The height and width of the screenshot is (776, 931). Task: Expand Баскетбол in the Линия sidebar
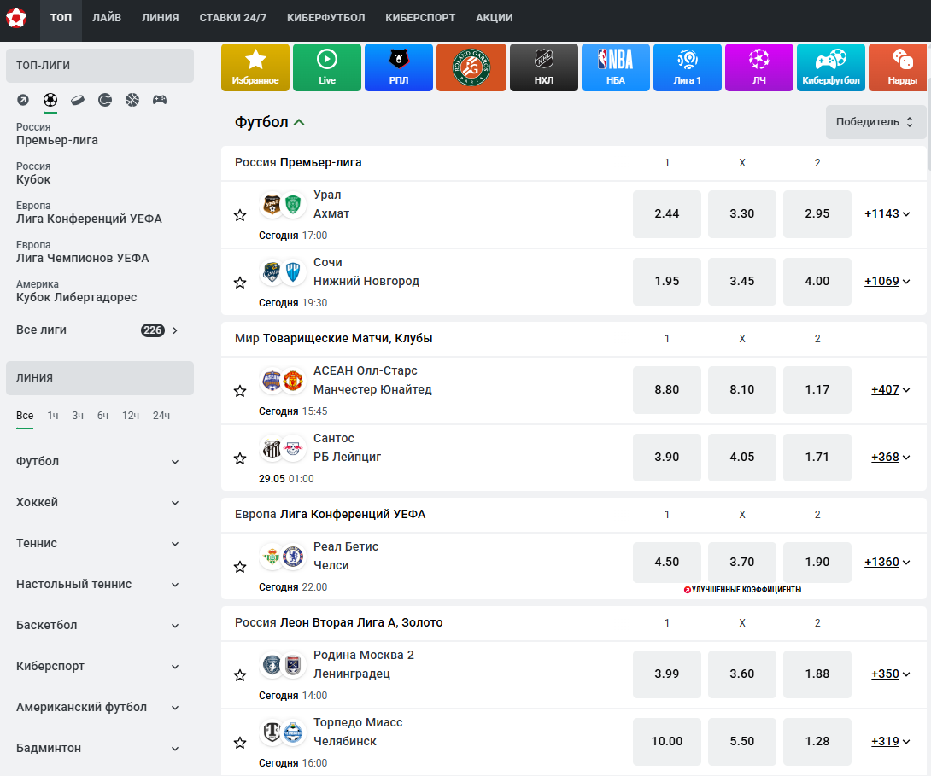98,625
